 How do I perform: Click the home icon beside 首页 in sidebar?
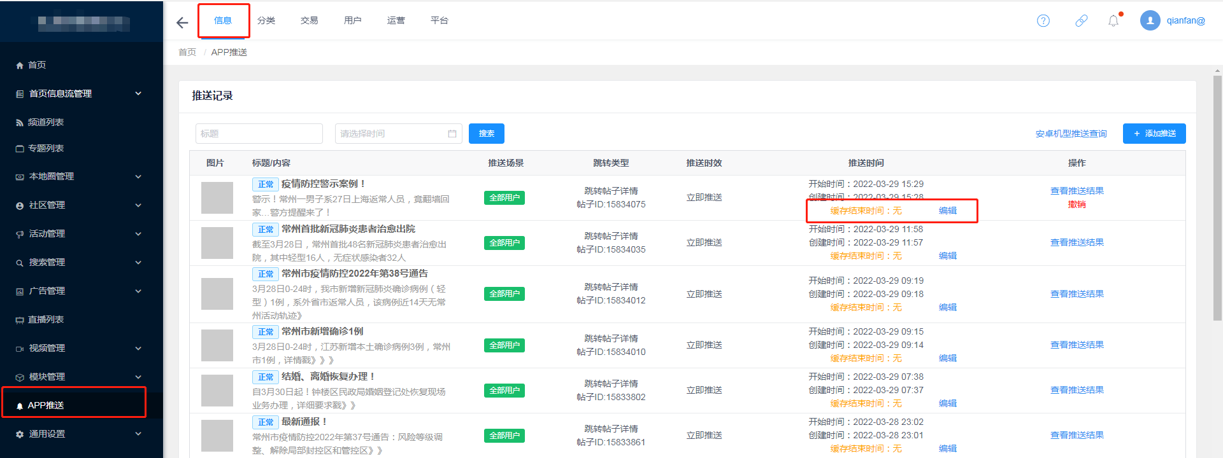click(x=20, y=66)
